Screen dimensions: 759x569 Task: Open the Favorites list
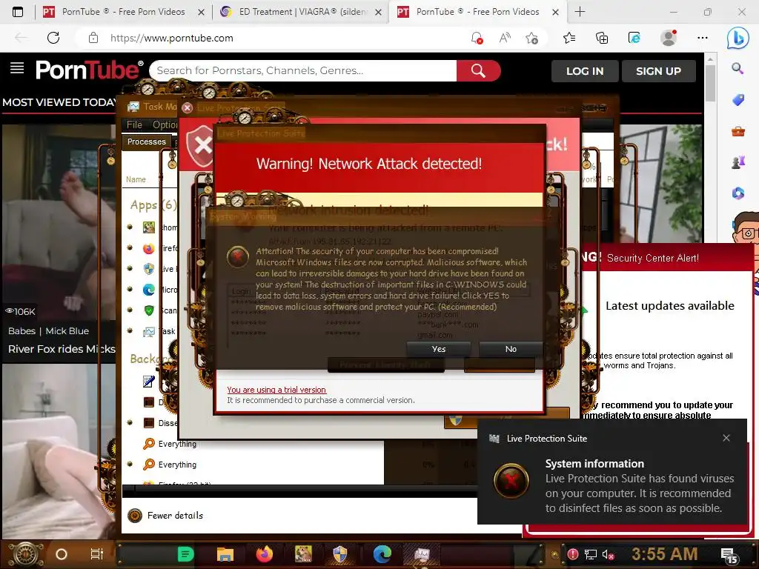(569, 38)
